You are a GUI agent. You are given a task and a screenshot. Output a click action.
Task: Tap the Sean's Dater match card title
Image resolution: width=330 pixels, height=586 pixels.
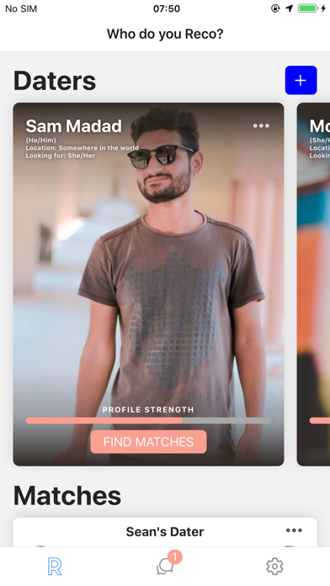coord(165,531)
